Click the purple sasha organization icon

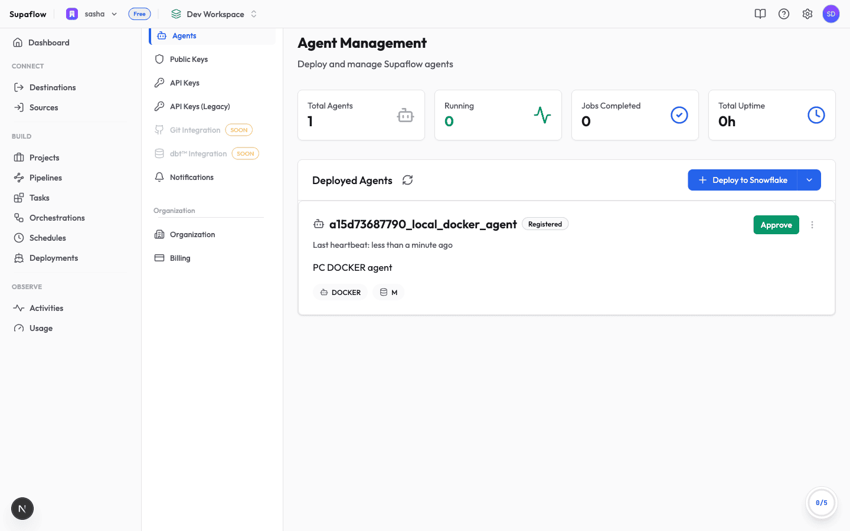click(72, 14)
